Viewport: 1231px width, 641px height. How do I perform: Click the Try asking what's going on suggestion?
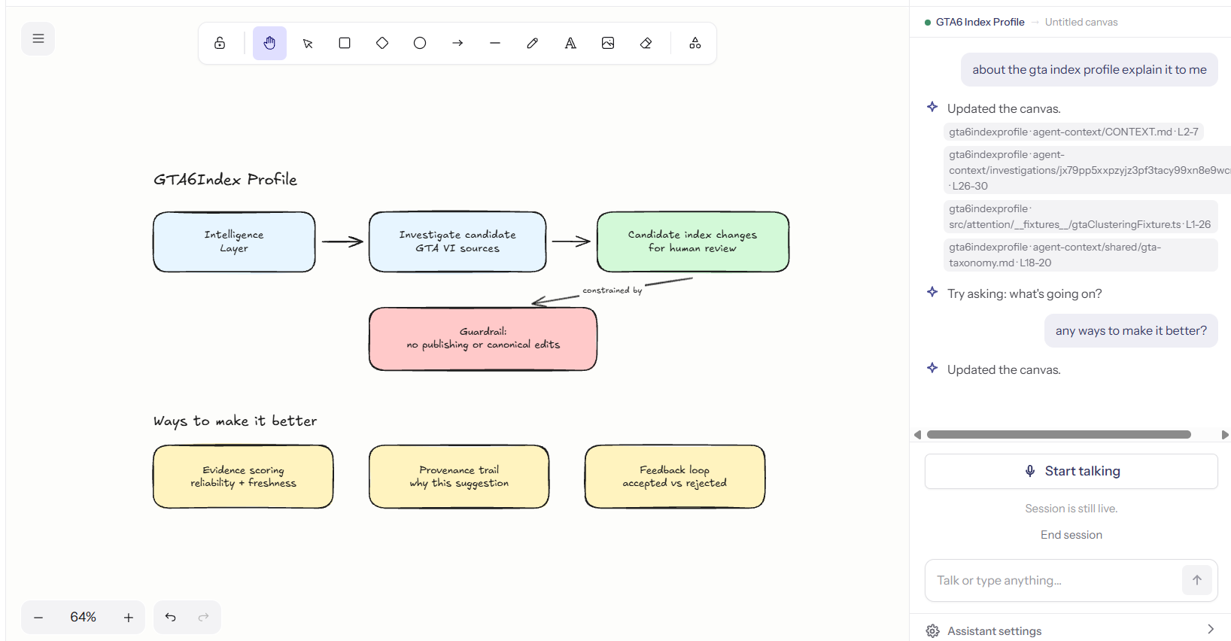pyautogui.click(x=1024, y=293)
